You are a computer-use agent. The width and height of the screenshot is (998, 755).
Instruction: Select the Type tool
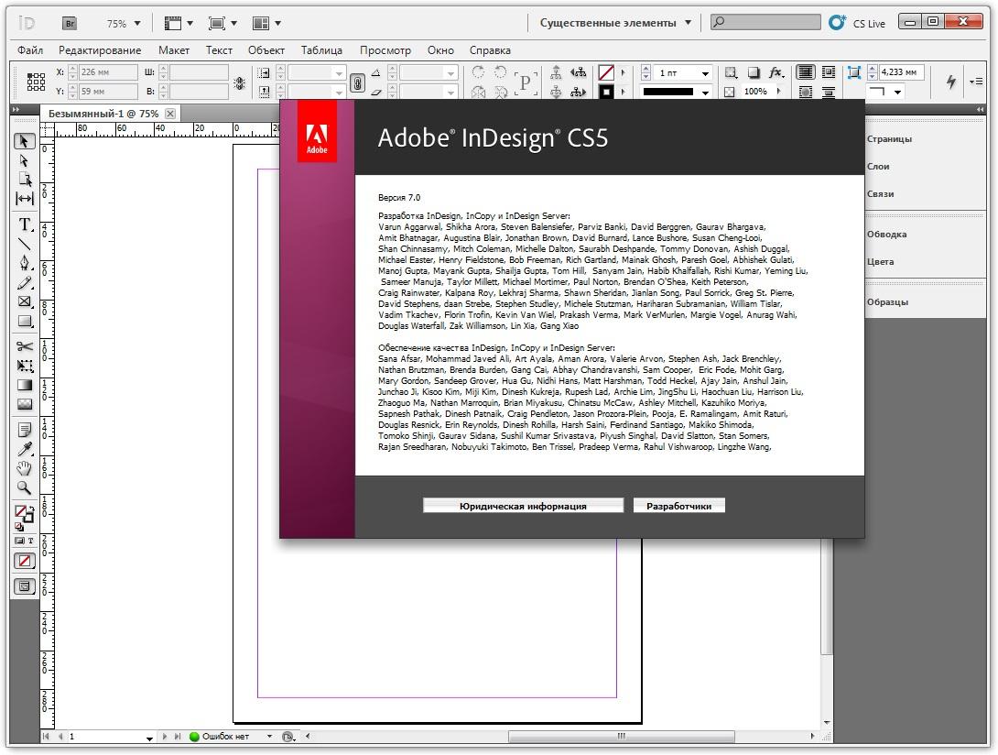(x=24, y=224)
